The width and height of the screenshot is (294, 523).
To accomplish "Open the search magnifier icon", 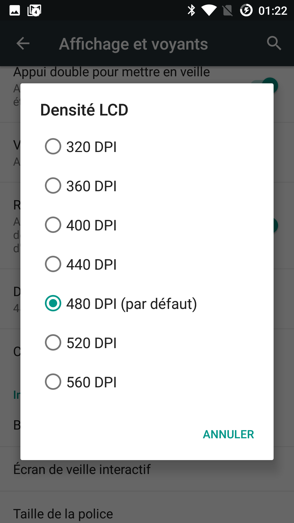I will 274,43.
